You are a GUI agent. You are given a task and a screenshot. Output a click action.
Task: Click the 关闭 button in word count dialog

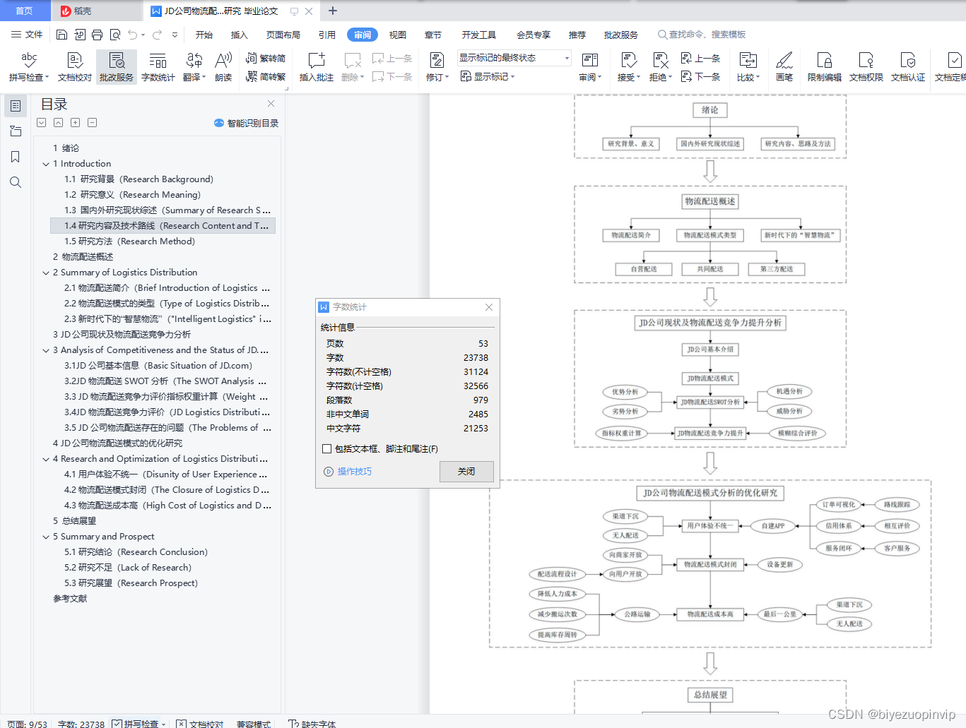click(x=466, y=472)
